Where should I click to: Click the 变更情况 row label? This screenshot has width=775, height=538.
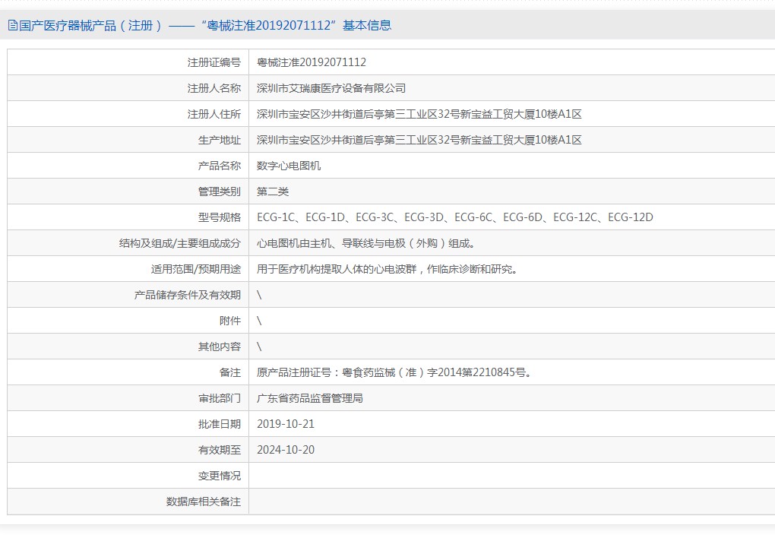[x=220, y=476]
